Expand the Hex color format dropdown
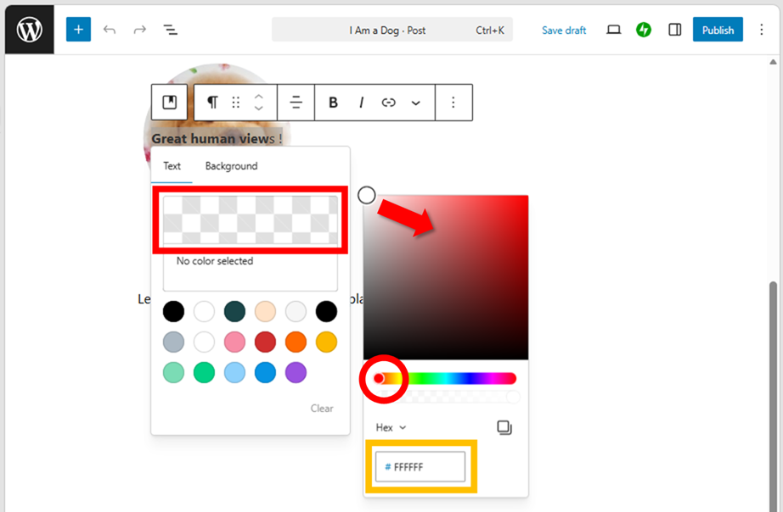Screen dimensions: 783x512 (391, 428)
